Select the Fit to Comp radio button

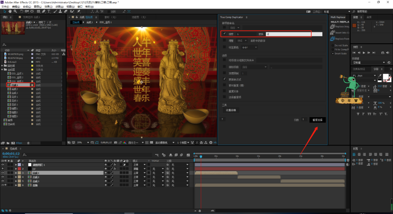pos(333,49)
